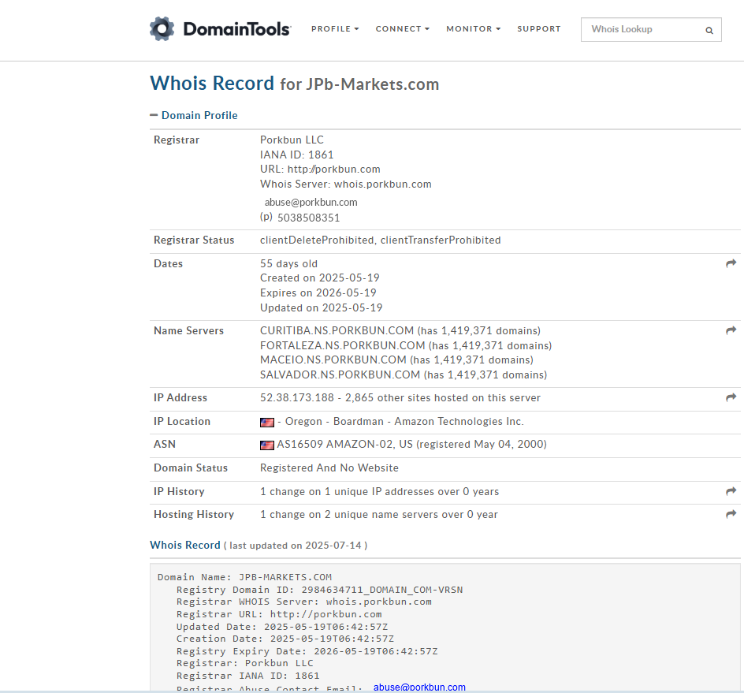Click the clientDeleteProhibited status text
This screenshot has height=693, width=744.
coord(317,240)
